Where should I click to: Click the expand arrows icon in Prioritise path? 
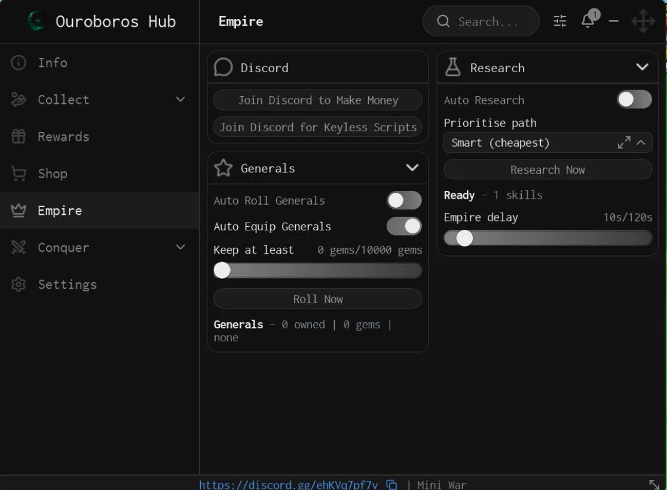(624, 143)
